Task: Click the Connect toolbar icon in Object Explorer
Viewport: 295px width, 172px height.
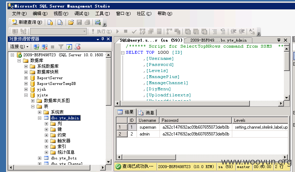Action: coord(36,47)
